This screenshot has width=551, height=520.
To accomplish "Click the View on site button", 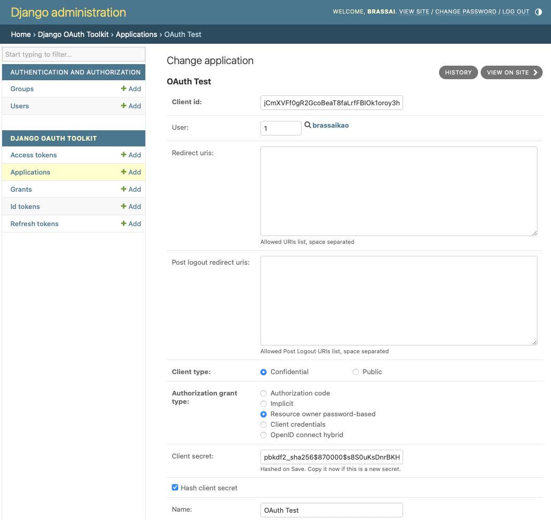I will click(x=511, y=72).
